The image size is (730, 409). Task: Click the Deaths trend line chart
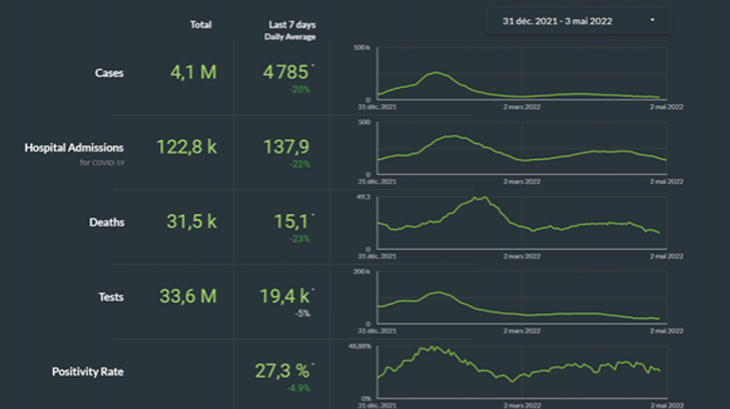[x=520, y=223]
